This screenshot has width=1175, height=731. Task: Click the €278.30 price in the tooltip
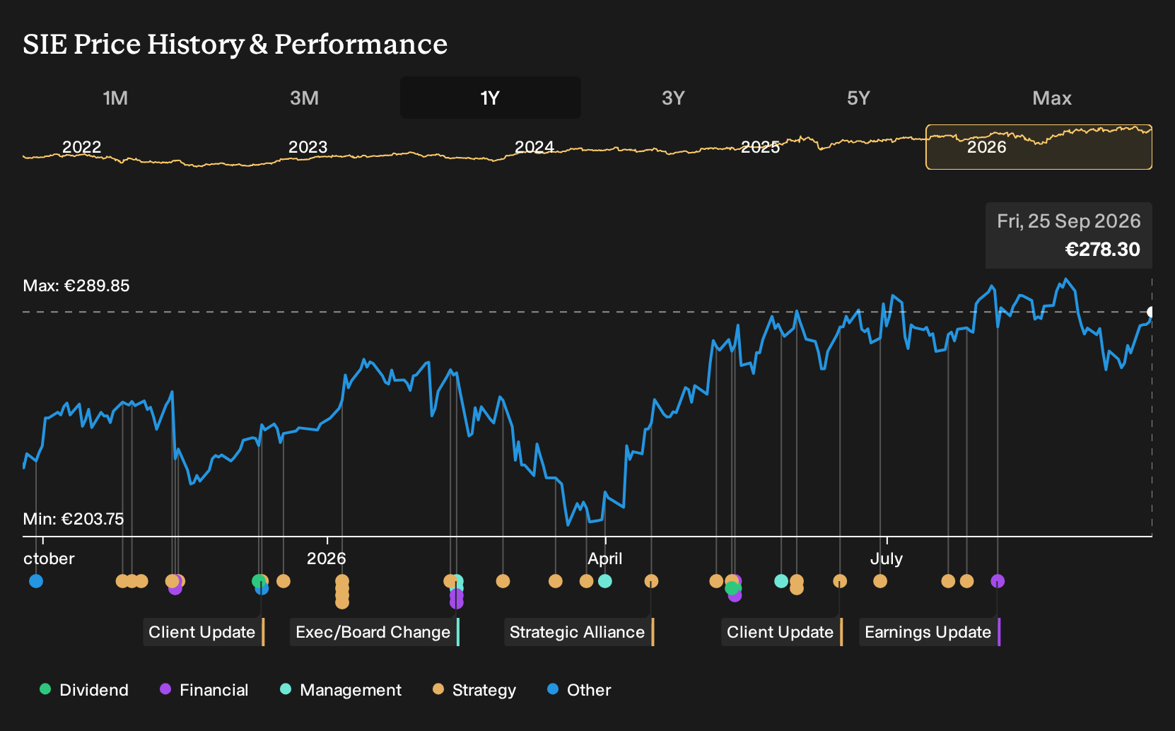click(x=1102, y=250)
